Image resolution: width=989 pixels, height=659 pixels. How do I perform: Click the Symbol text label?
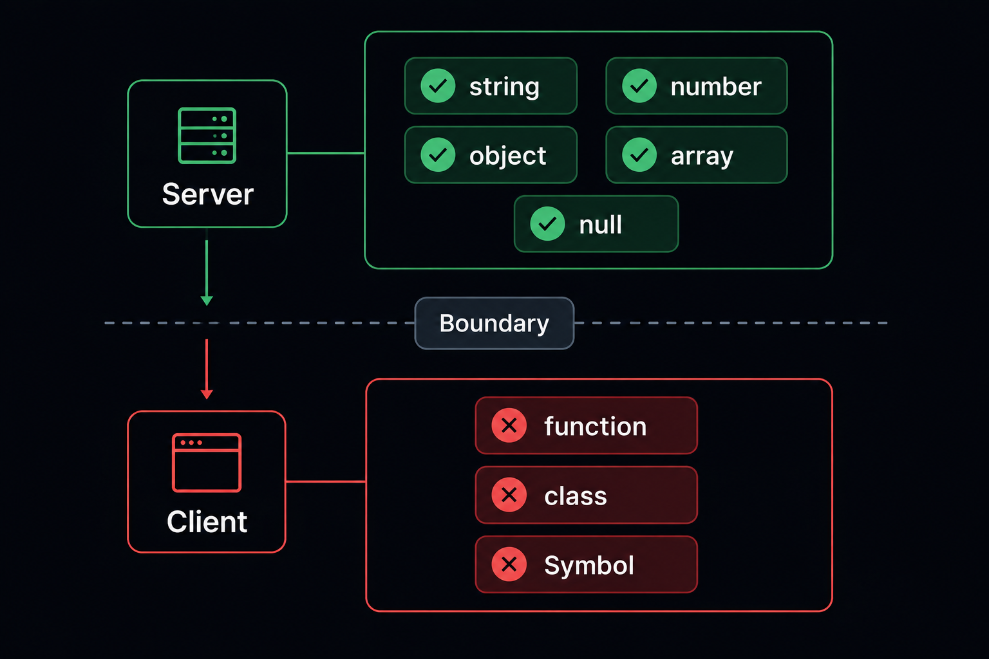pos(589,566)
